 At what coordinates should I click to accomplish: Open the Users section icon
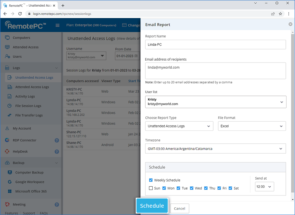(x=7, y=57)
